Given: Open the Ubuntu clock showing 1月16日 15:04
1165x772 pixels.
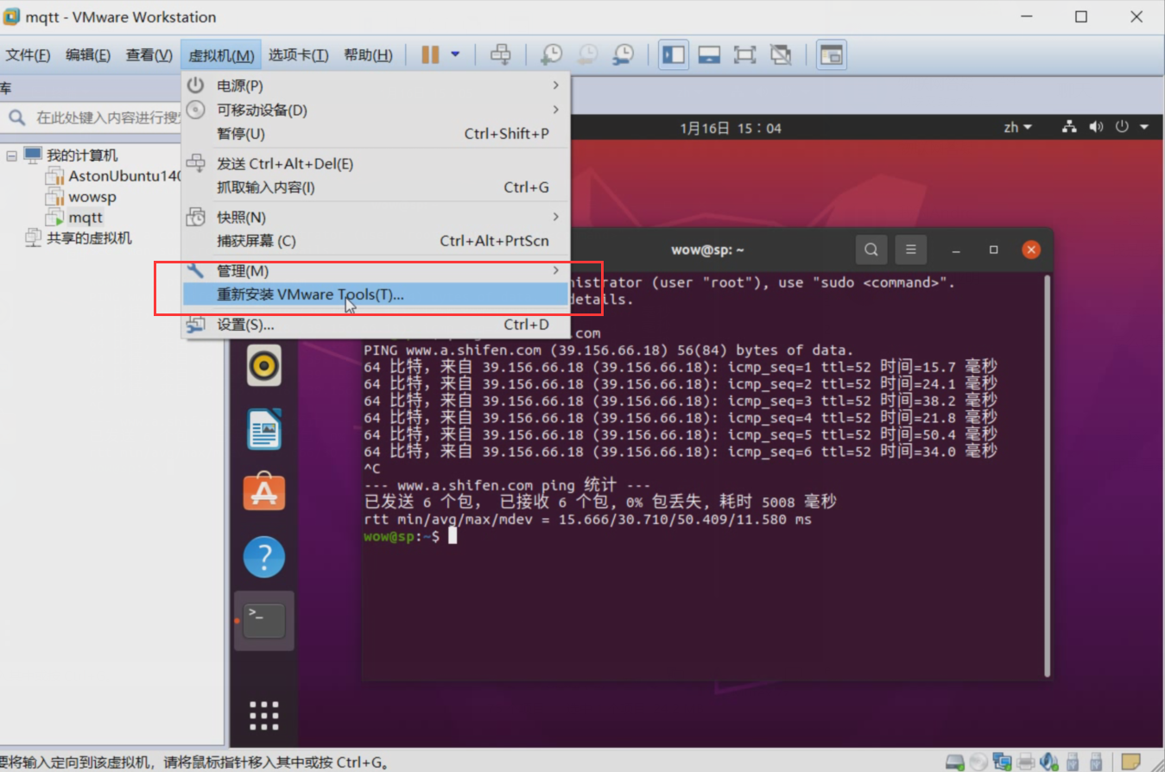Looking at the screenshot, I should pyautogui.click(x=730, y=128).
